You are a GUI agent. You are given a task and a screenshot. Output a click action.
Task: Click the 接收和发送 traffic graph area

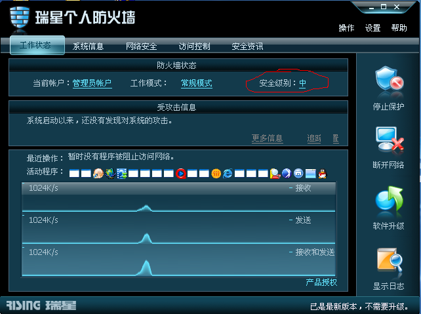[x=178, y=260]
